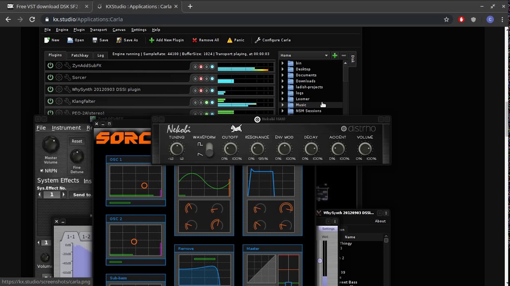
Task: Expand the logs folder arrow
Action: [x=282, y=93]
